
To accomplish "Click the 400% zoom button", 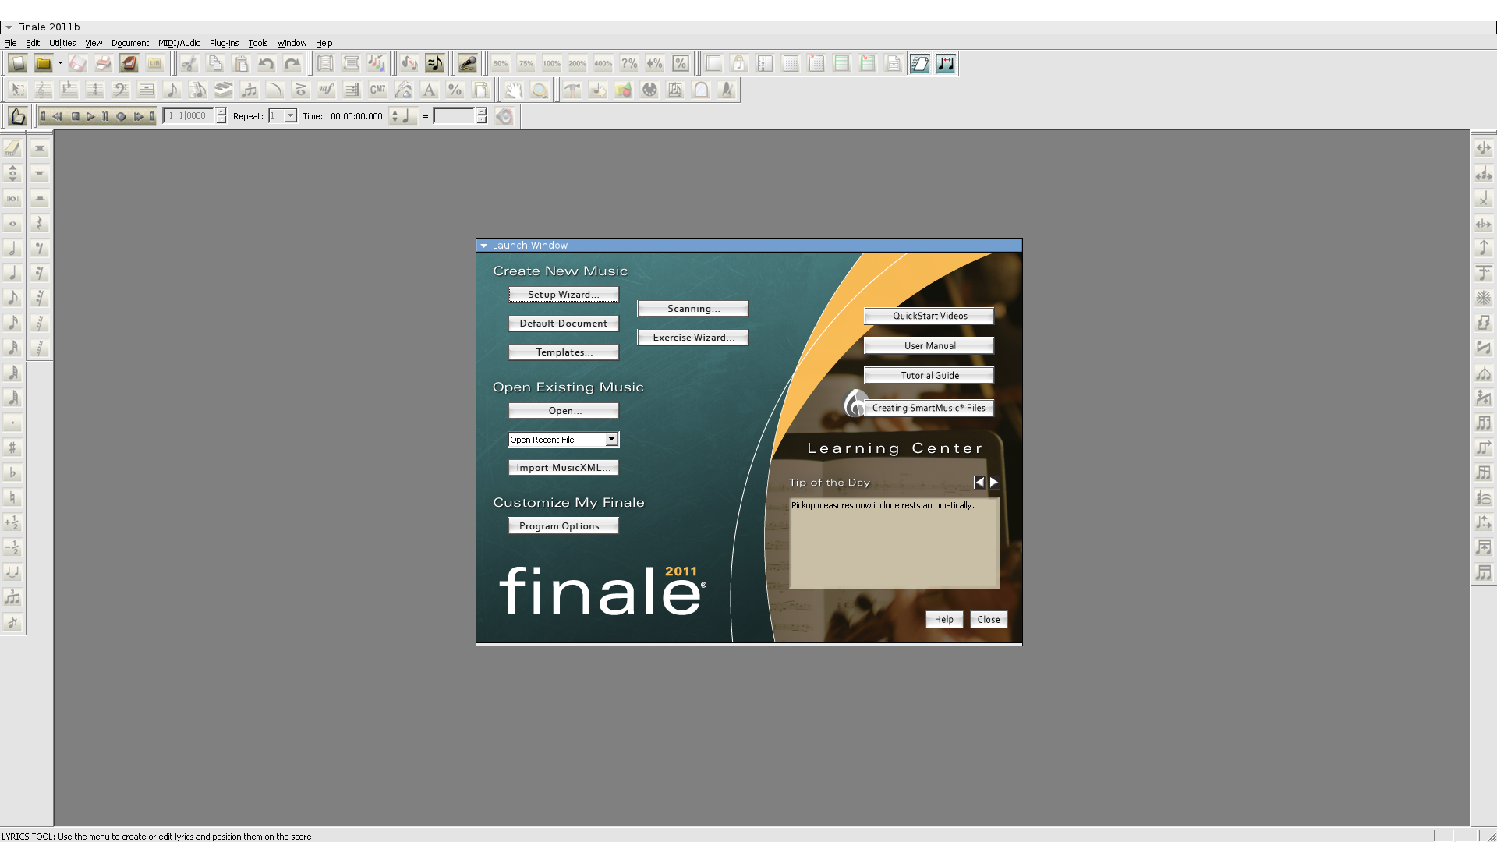I will coord(603,64).
